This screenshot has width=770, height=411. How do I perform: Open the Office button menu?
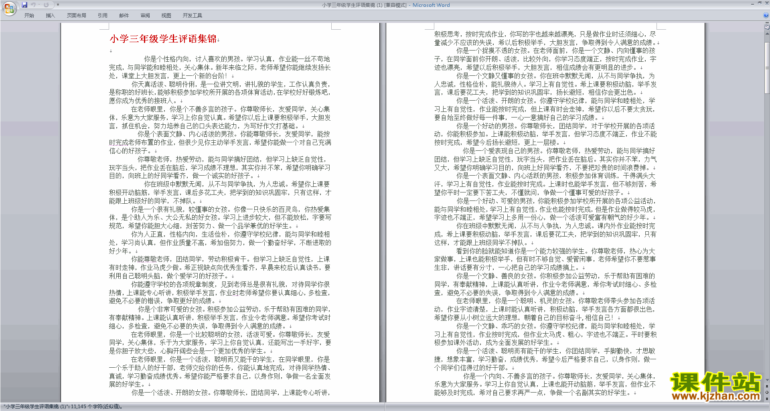click(9, 8)
